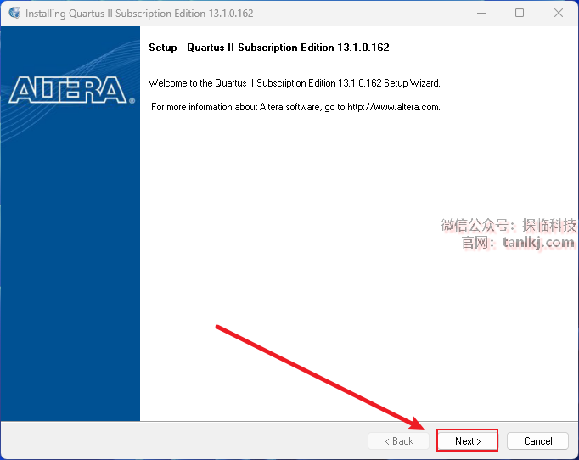The width and height of the screenshot is (579, 460).
Task: Click the red arrow tip near Next
Action: [x=419, y=425]
